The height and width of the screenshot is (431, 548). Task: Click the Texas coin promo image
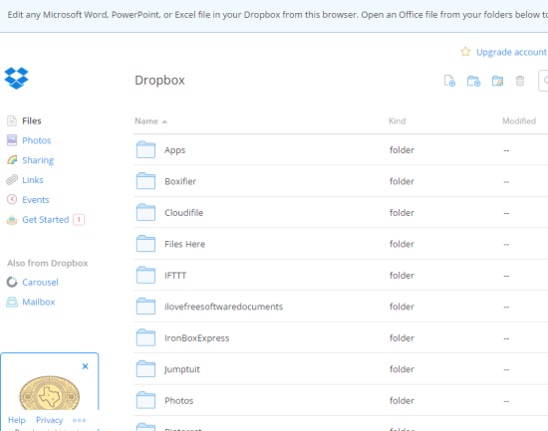(x=49, y=393)
